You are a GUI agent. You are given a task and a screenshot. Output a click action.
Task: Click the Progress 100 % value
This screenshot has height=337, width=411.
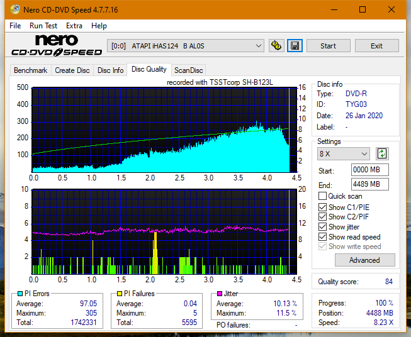coord(385,303)
